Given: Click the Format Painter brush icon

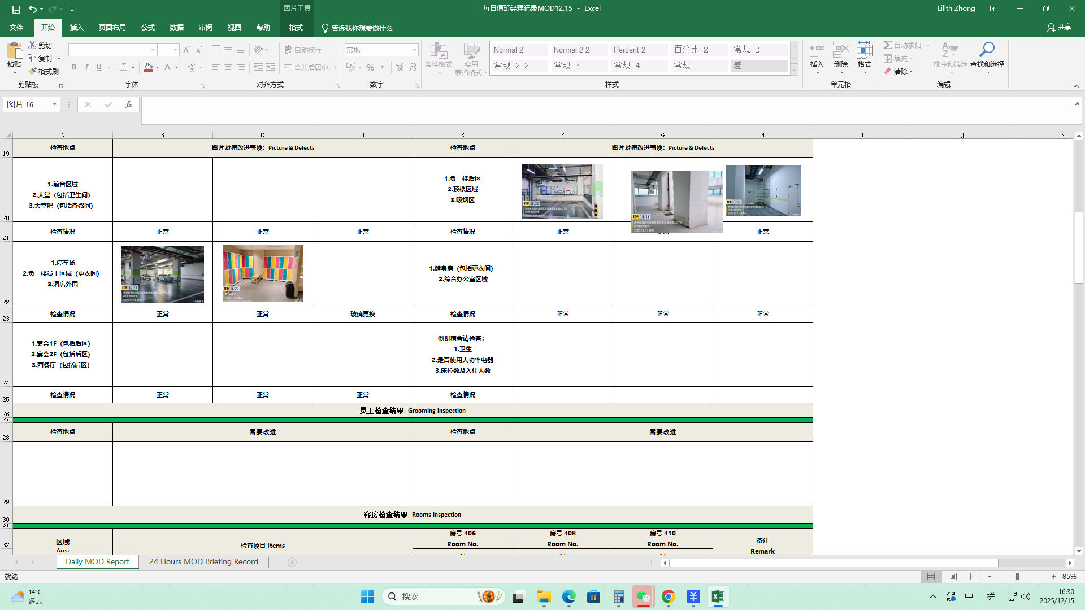Looking at the screenshot, I should coord(33,71).
